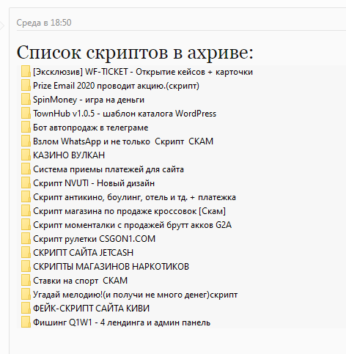This screenshot has width=346, height=354.
Task: Select folder icon for ФЕЙК-СКРИПТ САЙТА КИВИ
Action: pyautogui.click(x=26, y=309)
